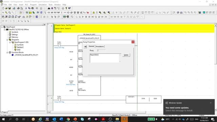217x122 pixels.
Task: Close the Rung Properties dialog
Action: coord(133,42)
